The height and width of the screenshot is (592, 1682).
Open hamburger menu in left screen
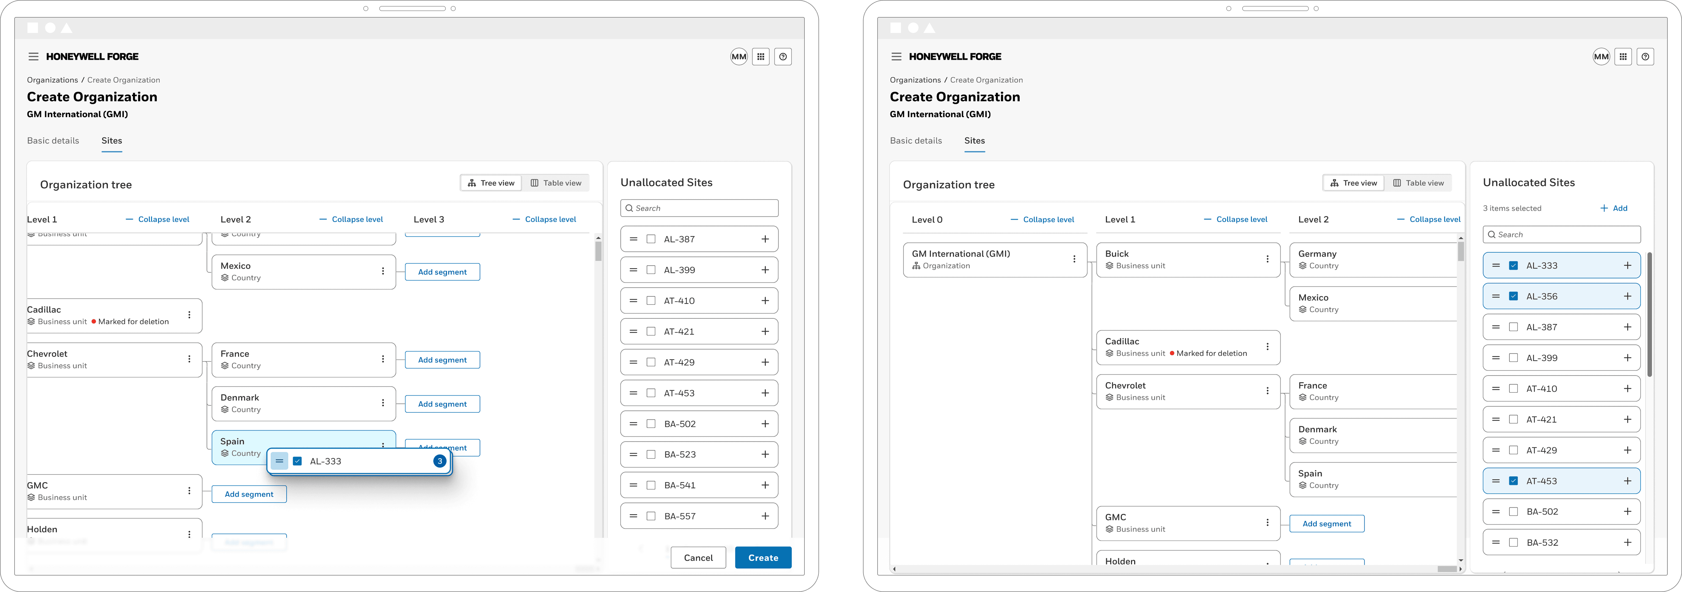33,57
